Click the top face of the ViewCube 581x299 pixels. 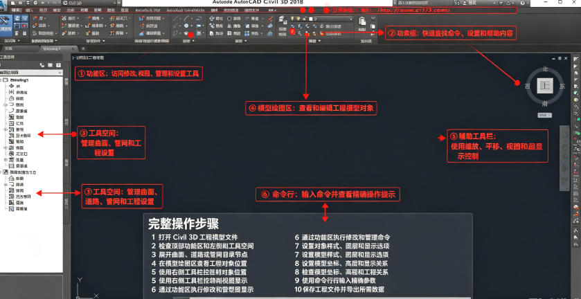(x=545, y=86)
